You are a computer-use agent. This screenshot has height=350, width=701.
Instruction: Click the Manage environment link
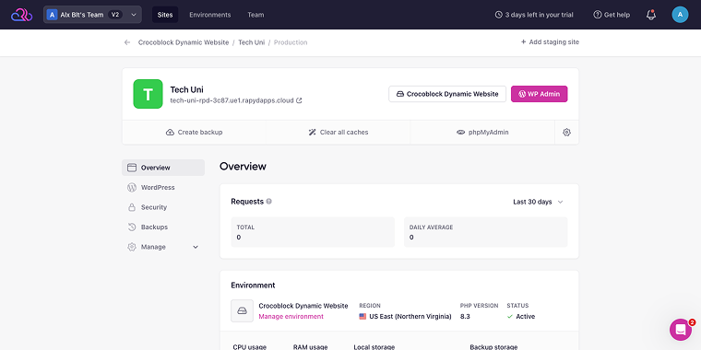click(291, 316)
